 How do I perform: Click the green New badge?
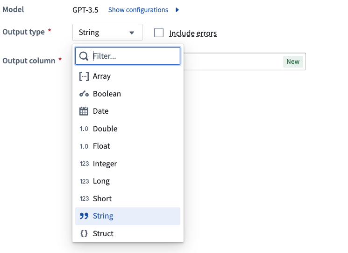click(293, 62)
